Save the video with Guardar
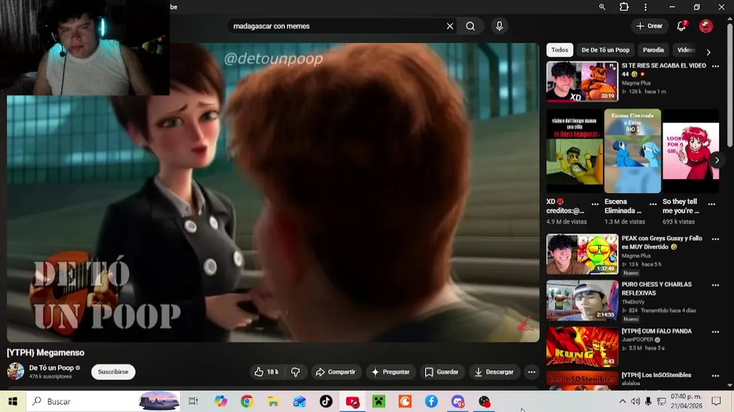734x412 pixels. 441,372
